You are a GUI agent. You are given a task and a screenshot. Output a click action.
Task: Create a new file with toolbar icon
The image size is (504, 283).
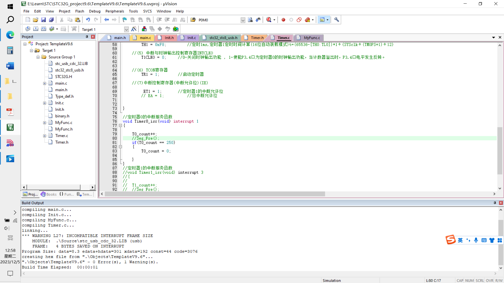[x=28, y=20]
